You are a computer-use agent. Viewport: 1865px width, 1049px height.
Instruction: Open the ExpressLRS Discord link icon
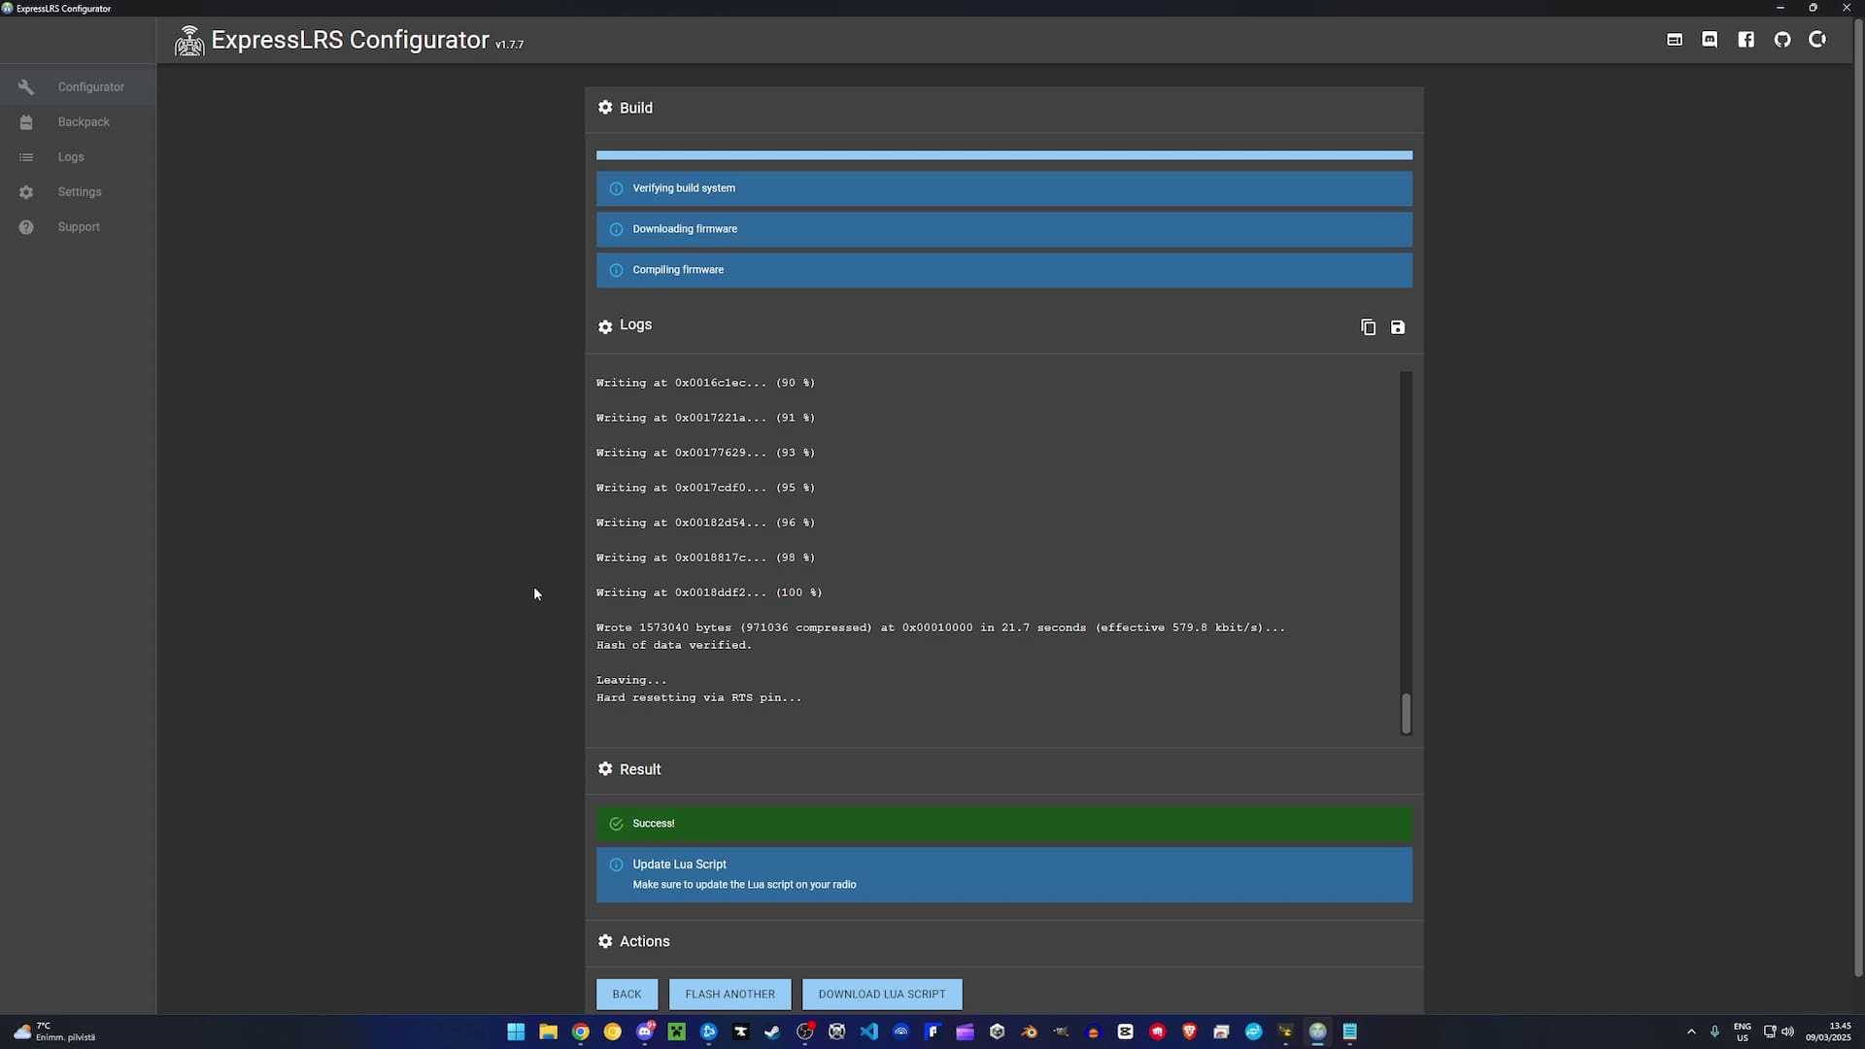tap(1710, 40)
